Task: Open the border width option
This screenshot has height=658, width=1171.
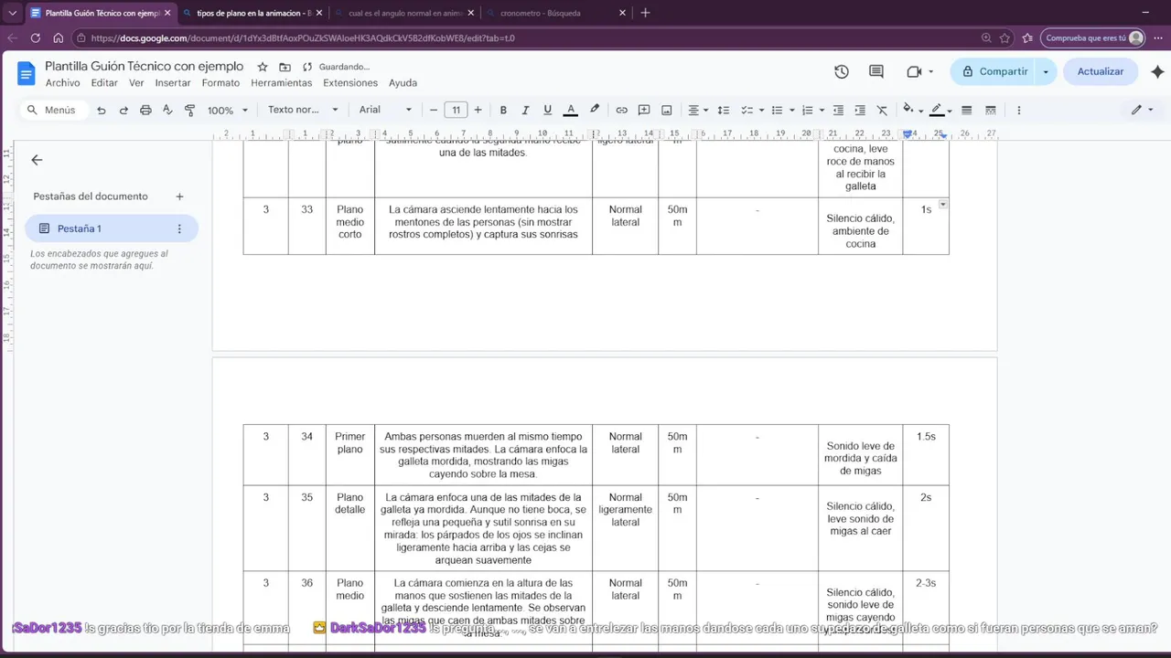Action: point(967,110)
